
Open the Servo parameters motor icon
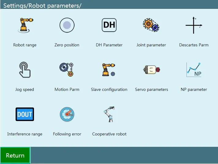click(x=152, y=70)
